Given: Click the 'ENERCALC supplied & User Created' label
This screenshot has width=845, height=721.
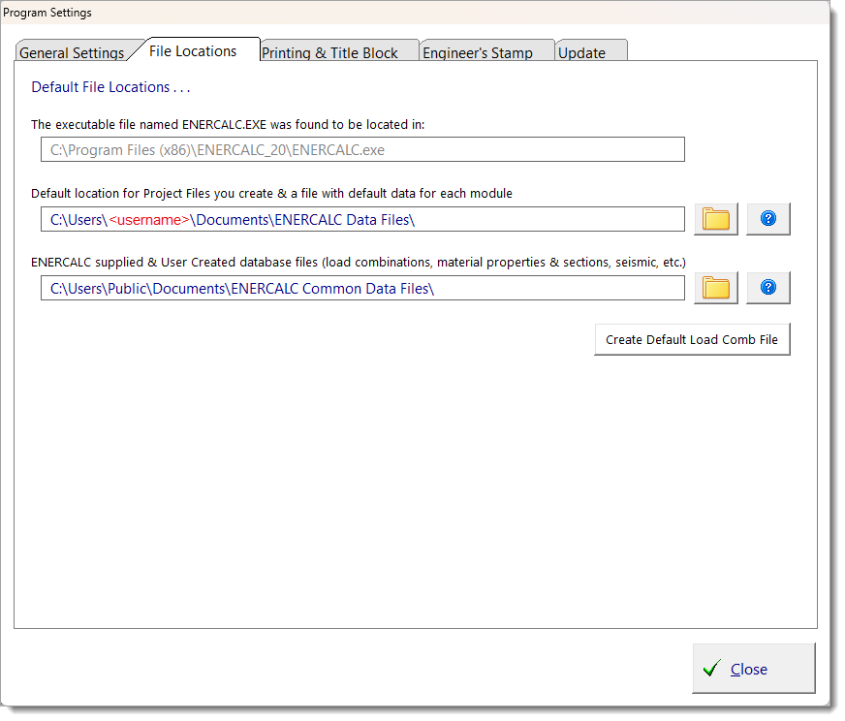Looking at the screenshot, I should (x=359, y=263).
